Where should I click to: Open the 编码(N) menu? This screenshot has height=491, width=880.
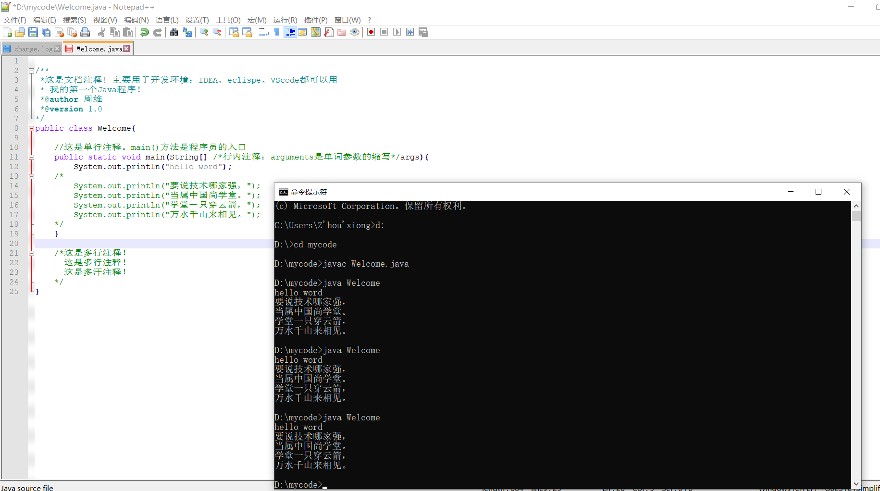pos(136,20)
